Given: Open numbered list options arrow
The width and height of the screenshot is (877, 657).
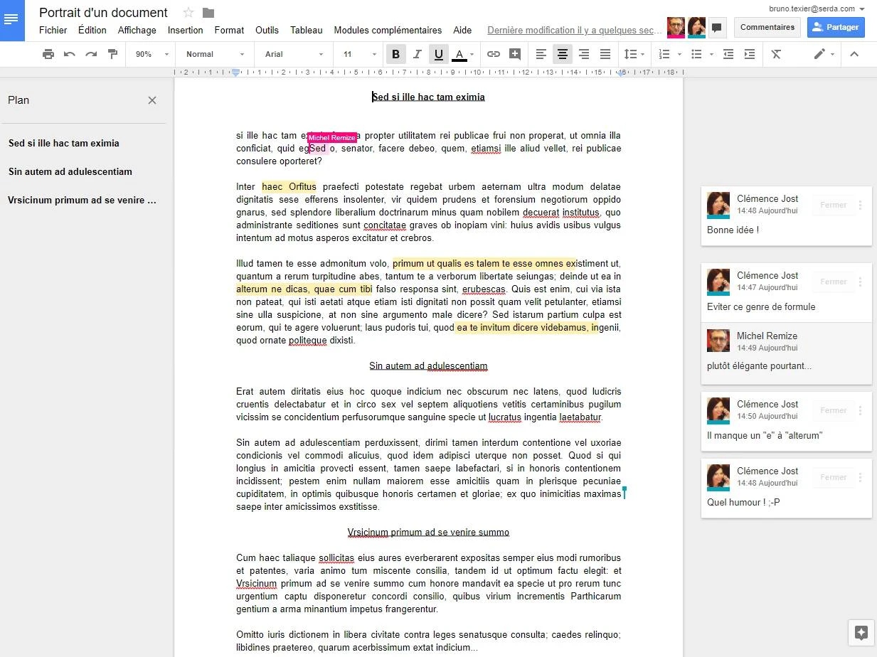Looking at the screenshot, I should (679, 54).
